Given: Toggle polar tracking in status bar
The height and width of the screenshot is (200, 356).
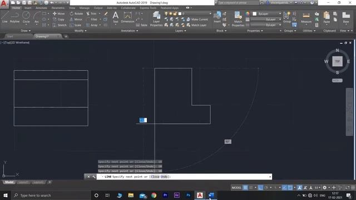Looking at the screenshot, I should pyautogui.click(x=266, y=188).
